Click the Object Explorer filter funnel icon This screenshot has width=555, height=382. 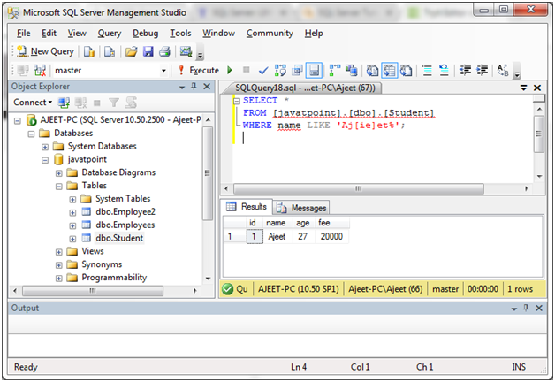click(x=114, y=103)
